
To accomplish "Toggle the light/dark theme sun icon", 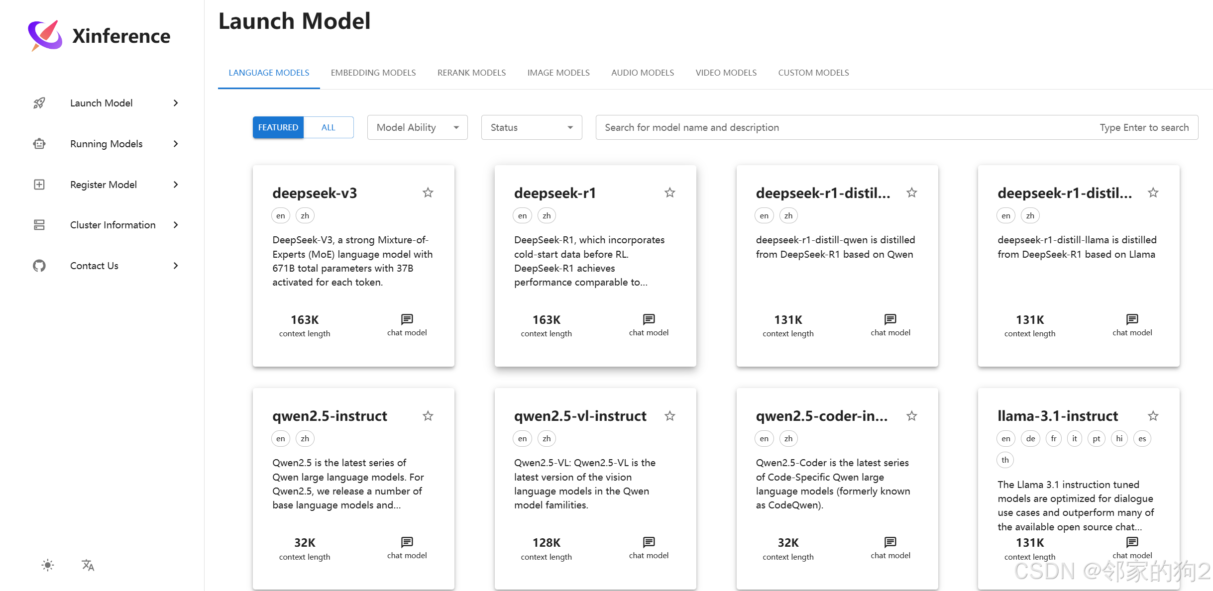I will click(48, 565).
